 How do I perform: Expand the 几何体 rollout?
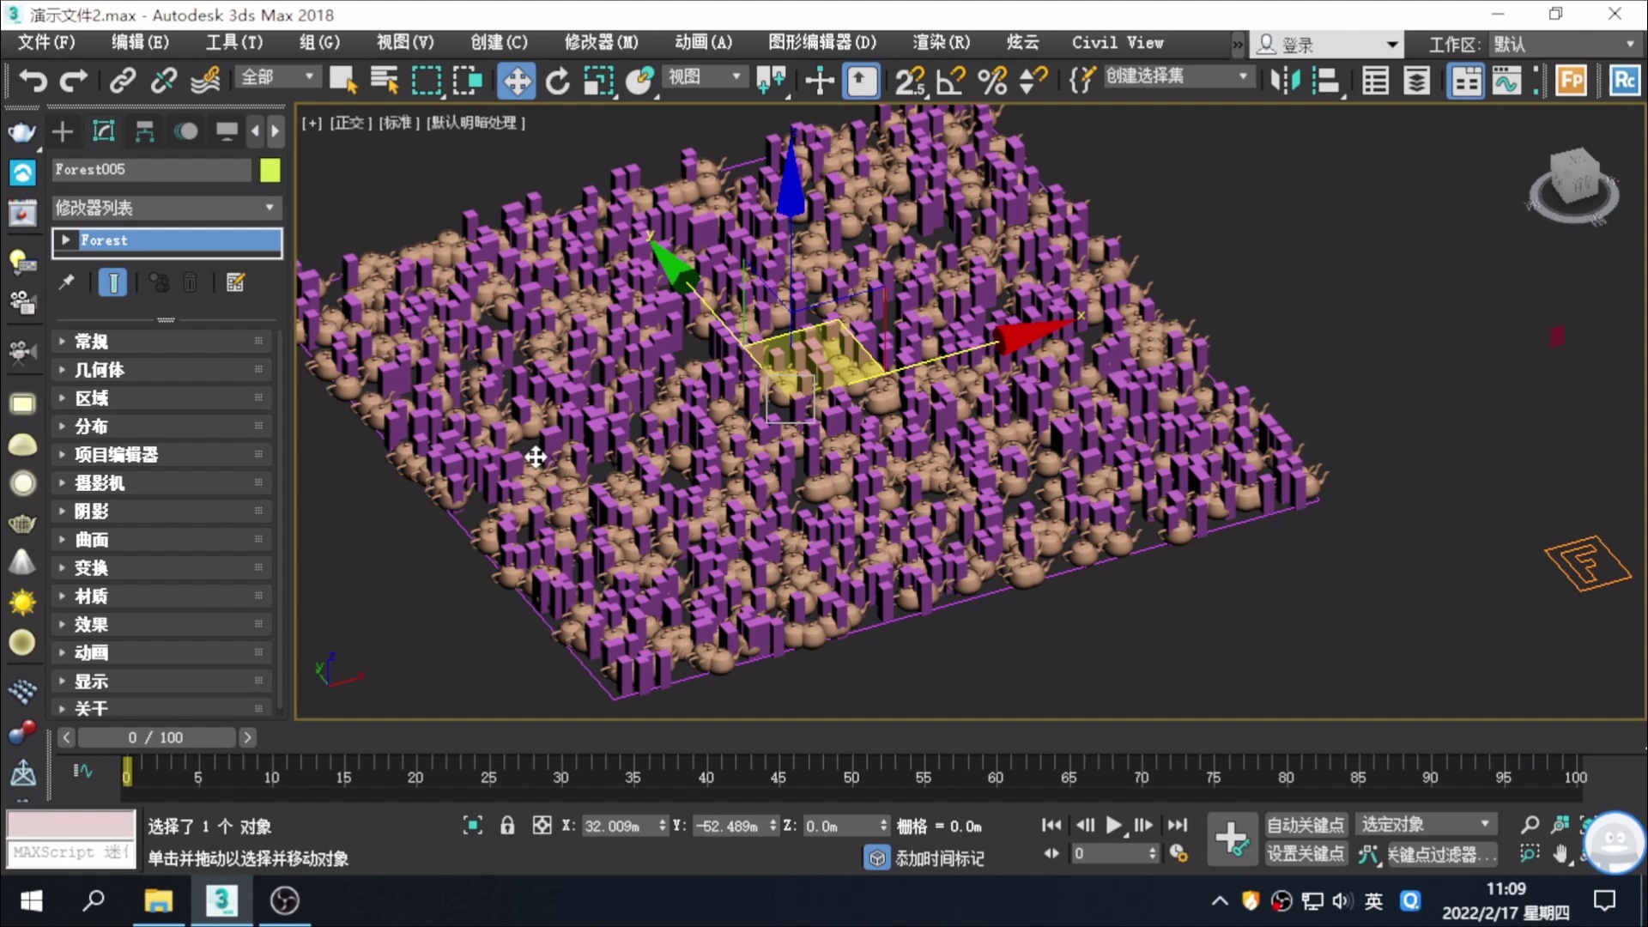coord(99,370)
